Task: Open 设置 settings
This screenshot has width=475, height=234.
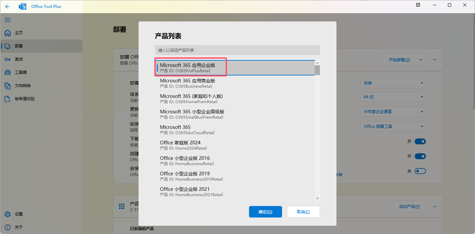Action: click(41, 214)
